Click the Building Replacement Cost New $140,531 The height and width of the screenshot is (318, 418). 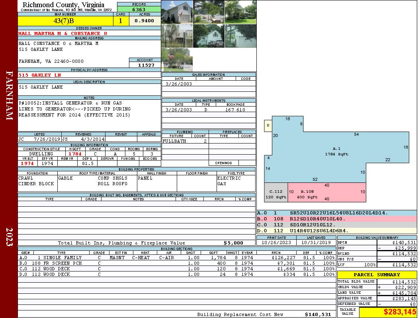coord(318,314)
